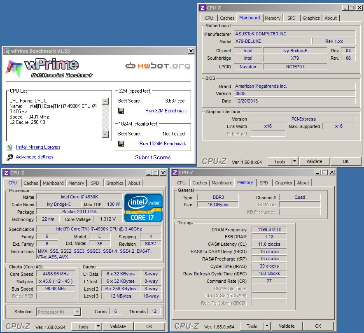This screenshot has width=364, height=333.
Task: Click Submit Scores link
Action: tap(153, 157)
